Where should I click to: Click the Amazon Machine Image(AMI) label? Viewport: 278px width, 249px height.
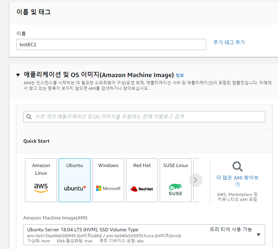click(x=55, y=218)
